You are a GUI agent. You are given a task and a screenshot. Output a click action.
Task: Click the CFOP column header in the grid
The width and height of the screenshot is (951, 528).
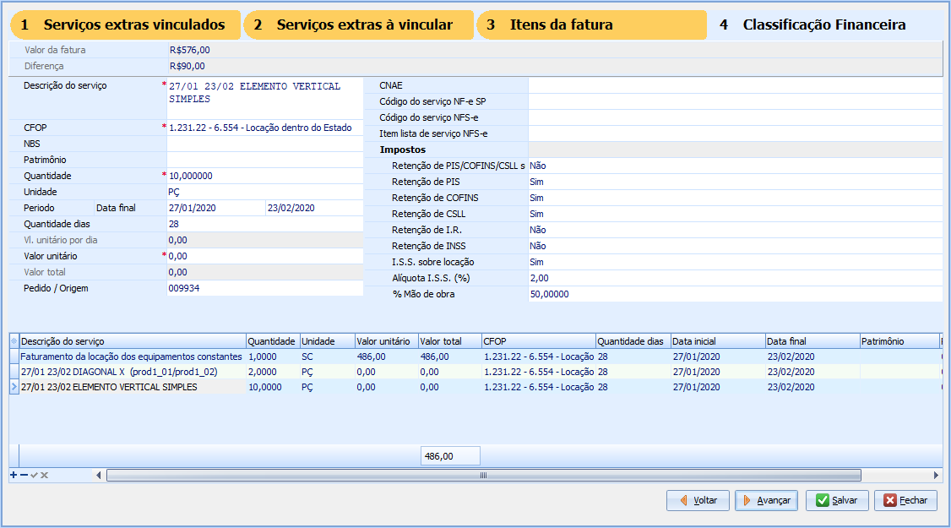[539, 341]
